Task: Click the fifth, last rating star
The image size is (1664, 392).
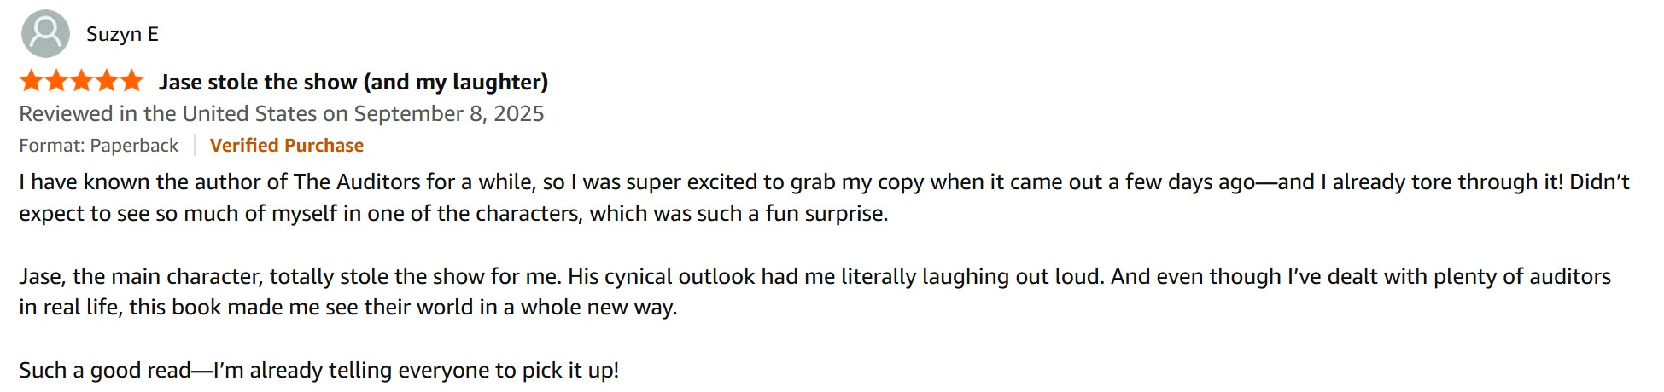Action: (x=131, y=82)
